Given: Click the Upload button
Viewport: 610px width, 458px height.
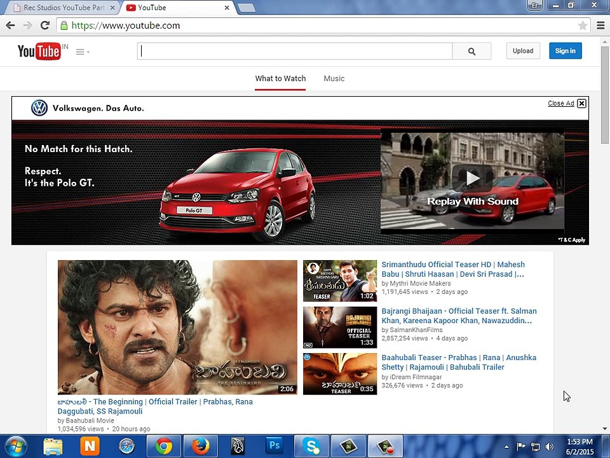Looking at the screenshot, I should 523,51.
